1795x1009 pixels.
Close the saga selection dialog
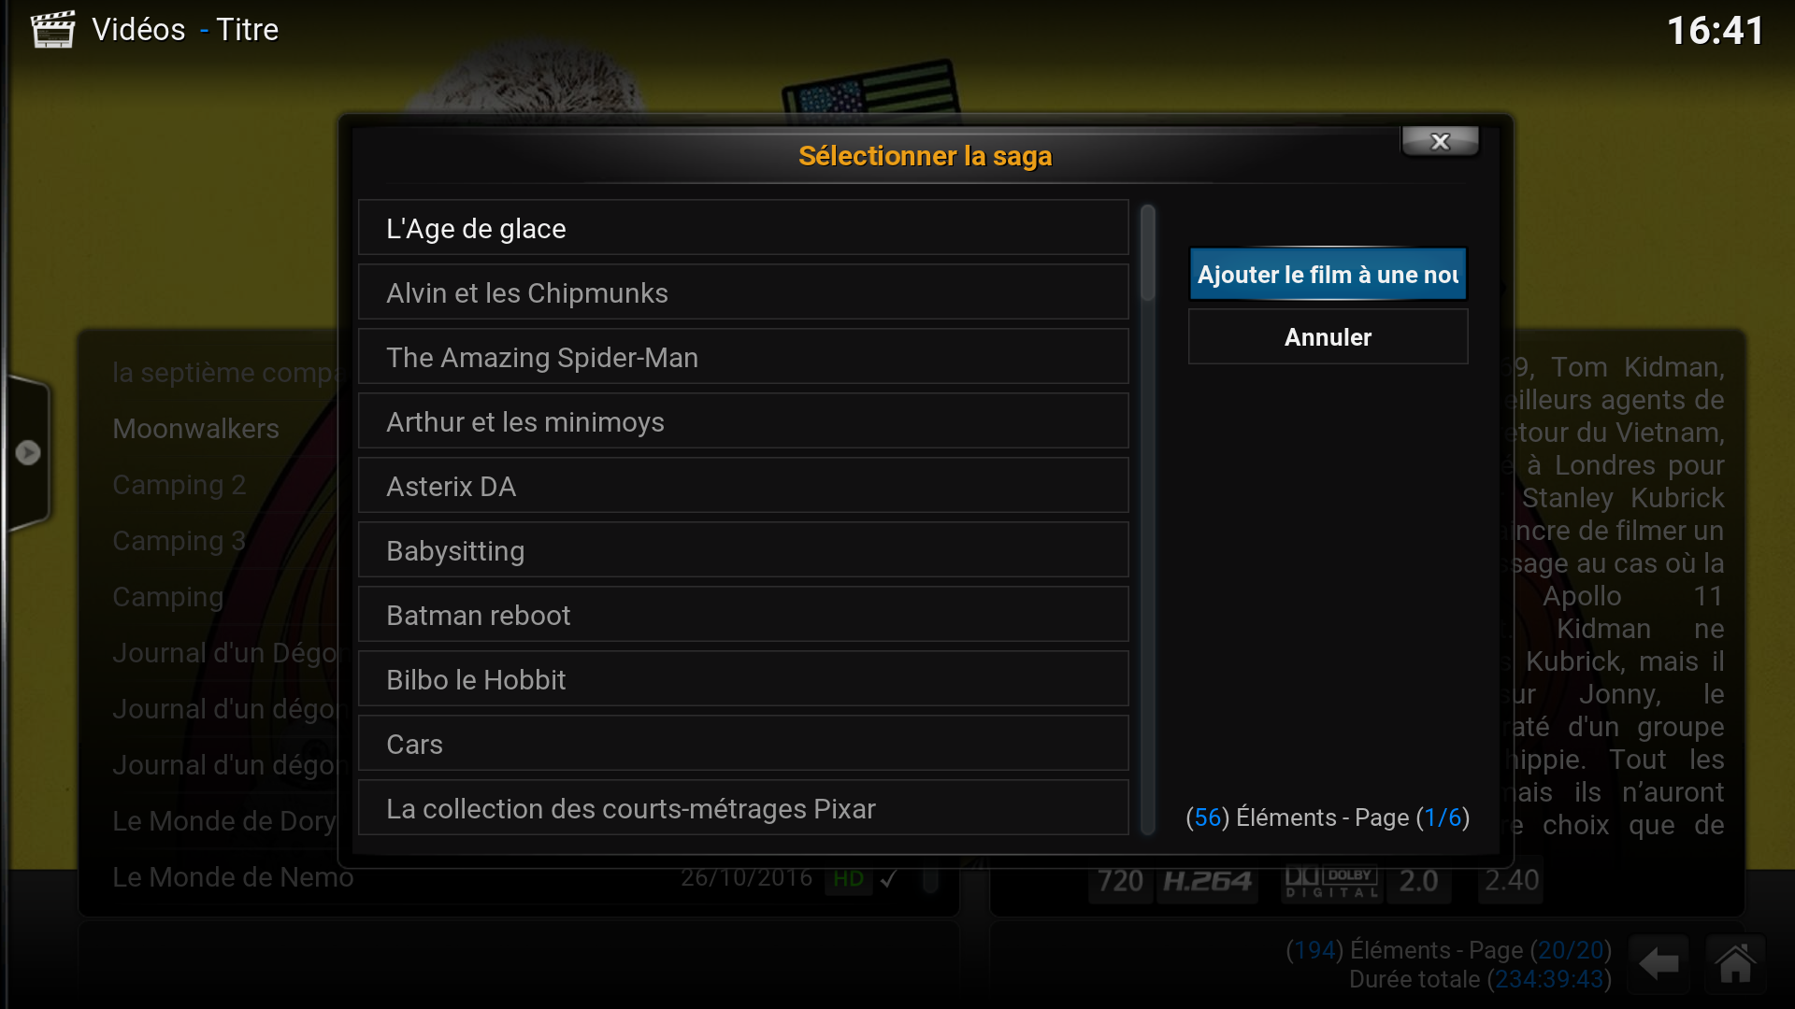(x=1440, y=141)
